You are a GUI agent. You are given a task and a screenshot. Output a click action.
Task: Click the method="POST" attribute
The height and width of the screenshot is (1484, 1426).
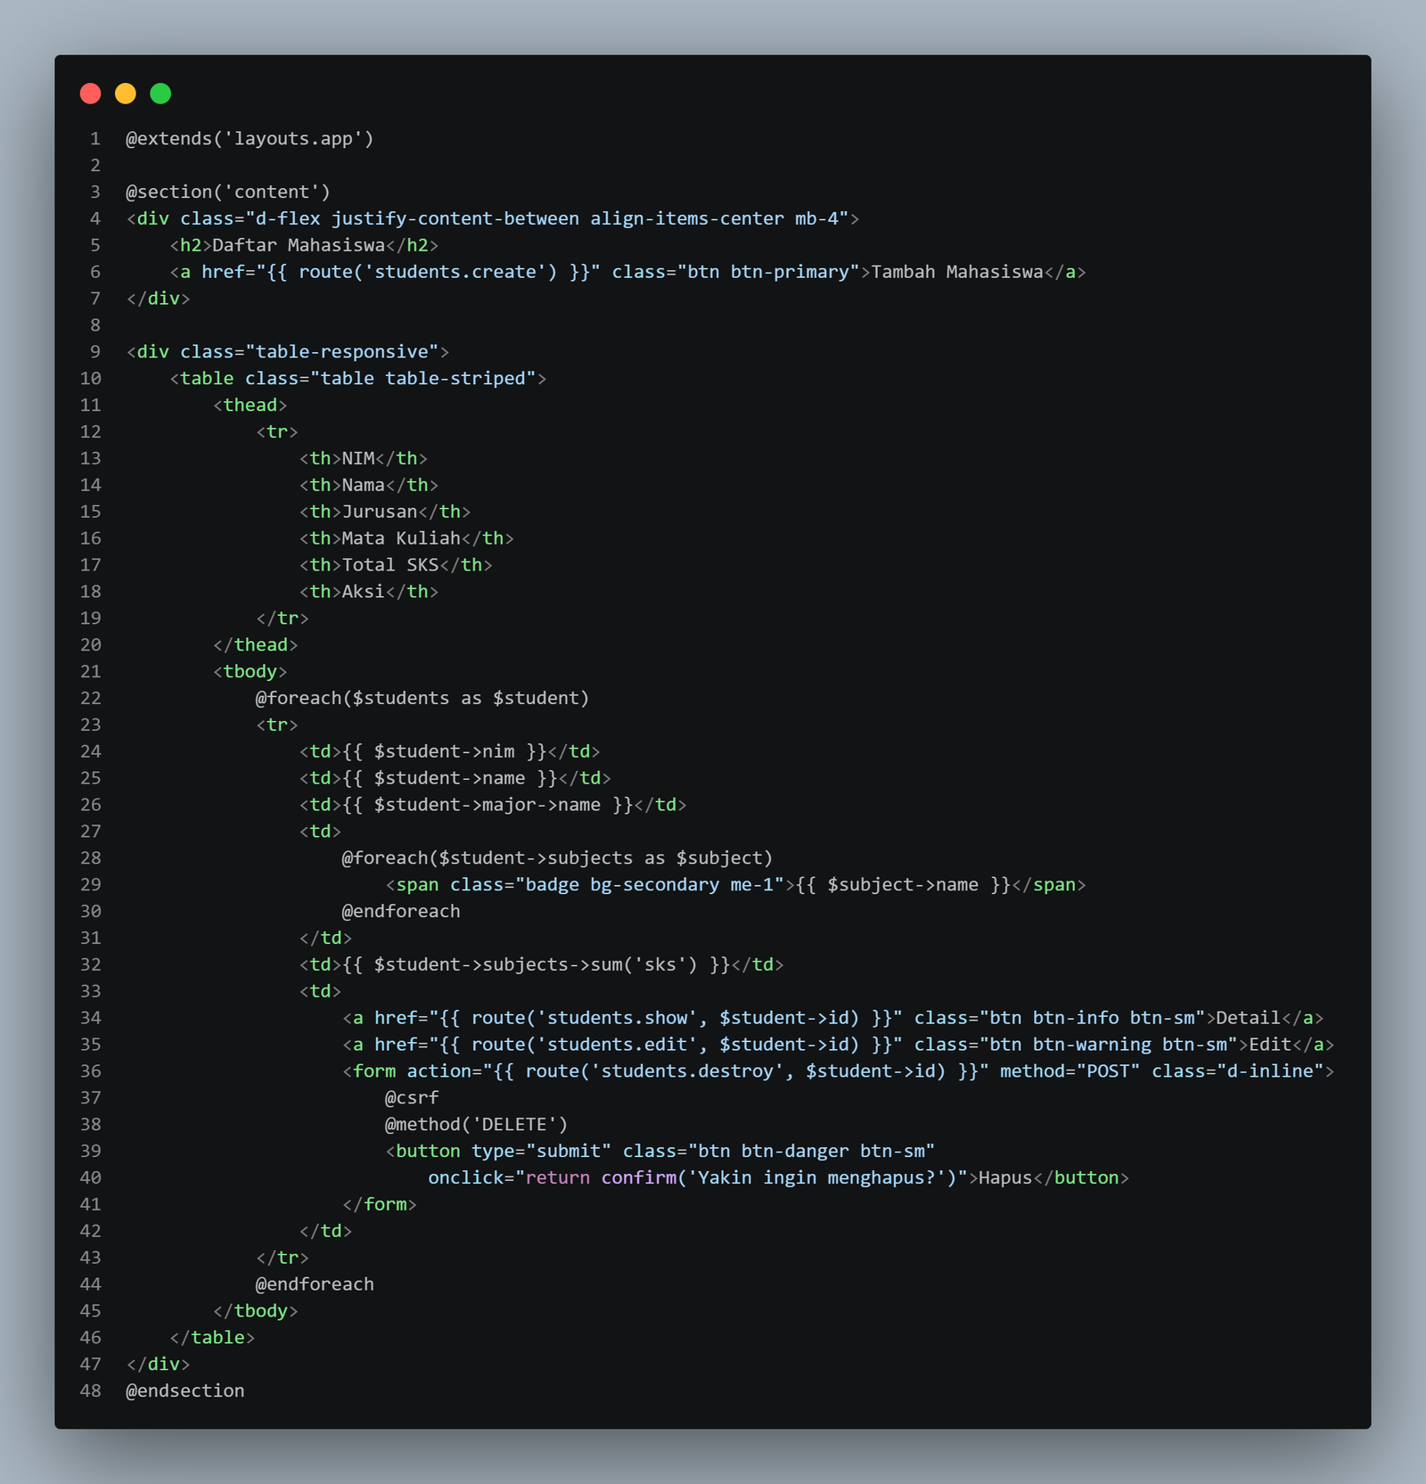tap(1070, 1072)
